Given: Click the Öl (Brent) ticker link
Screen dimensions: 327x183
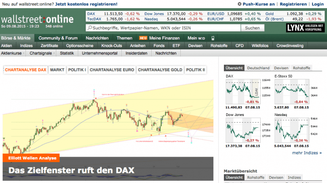Looking at the screenshot, I should point(274,19).
